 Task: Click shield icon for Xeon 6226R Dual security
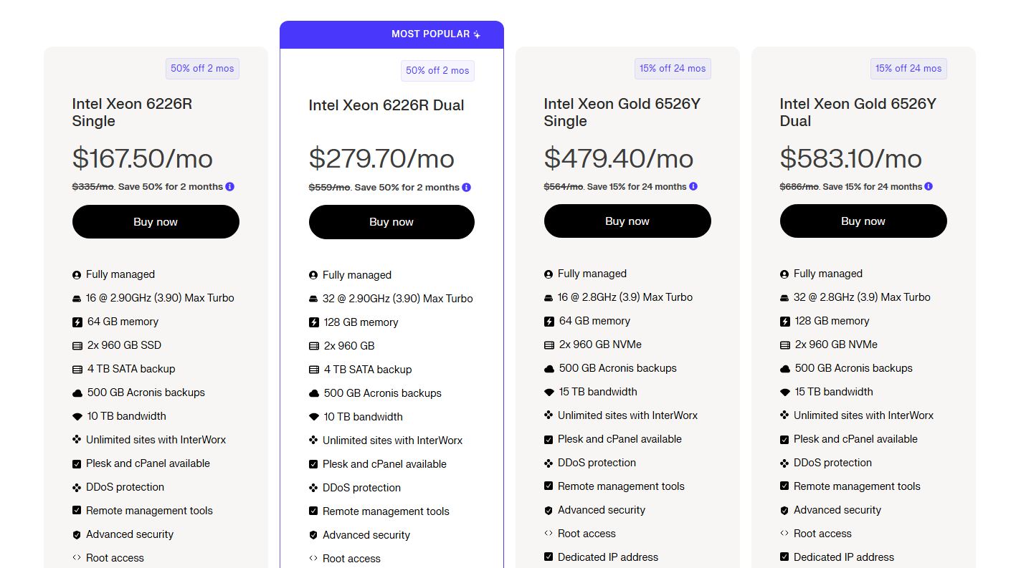[x=313, y=535]
